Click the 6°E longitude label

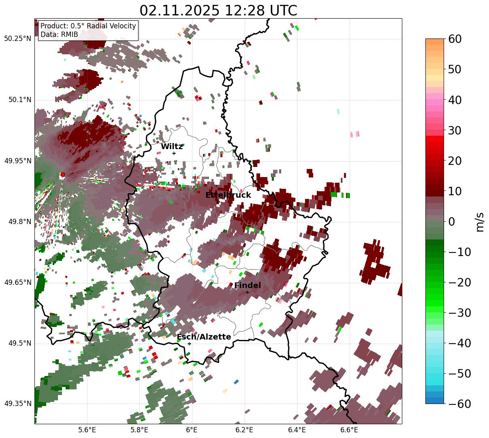[192, 430]
